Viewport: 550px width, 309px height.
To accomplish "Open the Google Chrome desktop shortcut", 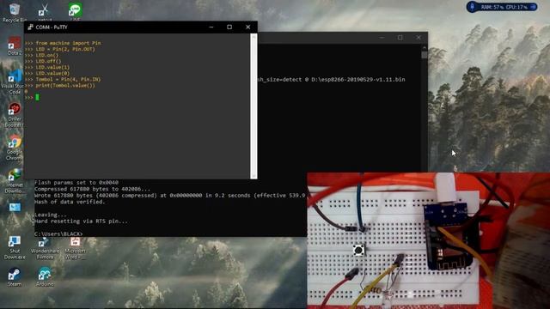I will [14, 148].
